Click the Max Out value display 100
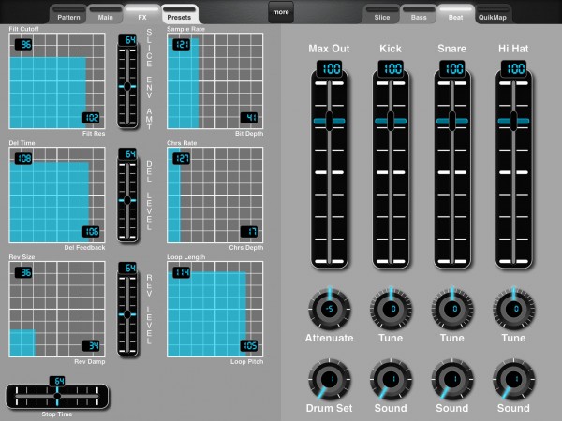The height and width of the screenshot is (421, 562). [x=329, y=68]
